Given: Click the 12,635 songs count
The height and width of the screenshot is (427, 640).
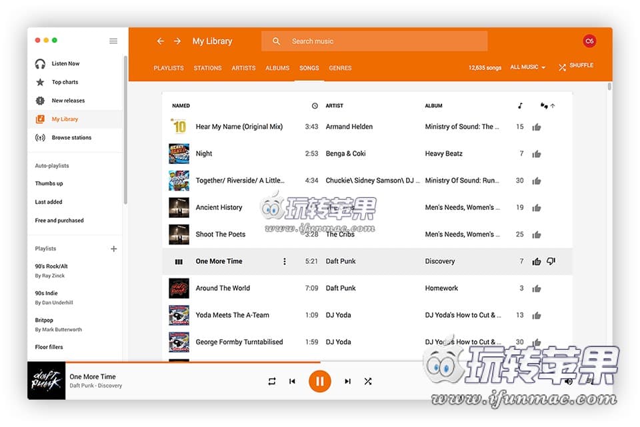Looking at the screenshot, I should [485, 68].
